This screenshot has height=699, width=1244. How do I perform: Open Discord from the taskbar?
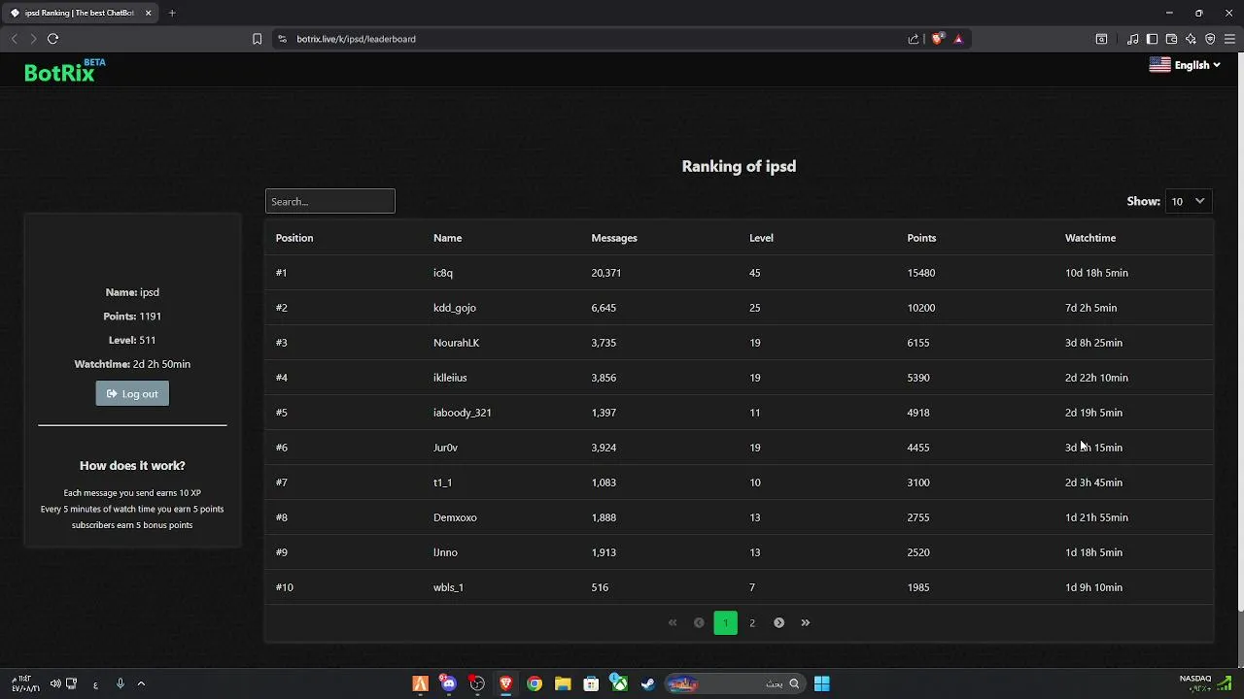(x=448, y=683)
